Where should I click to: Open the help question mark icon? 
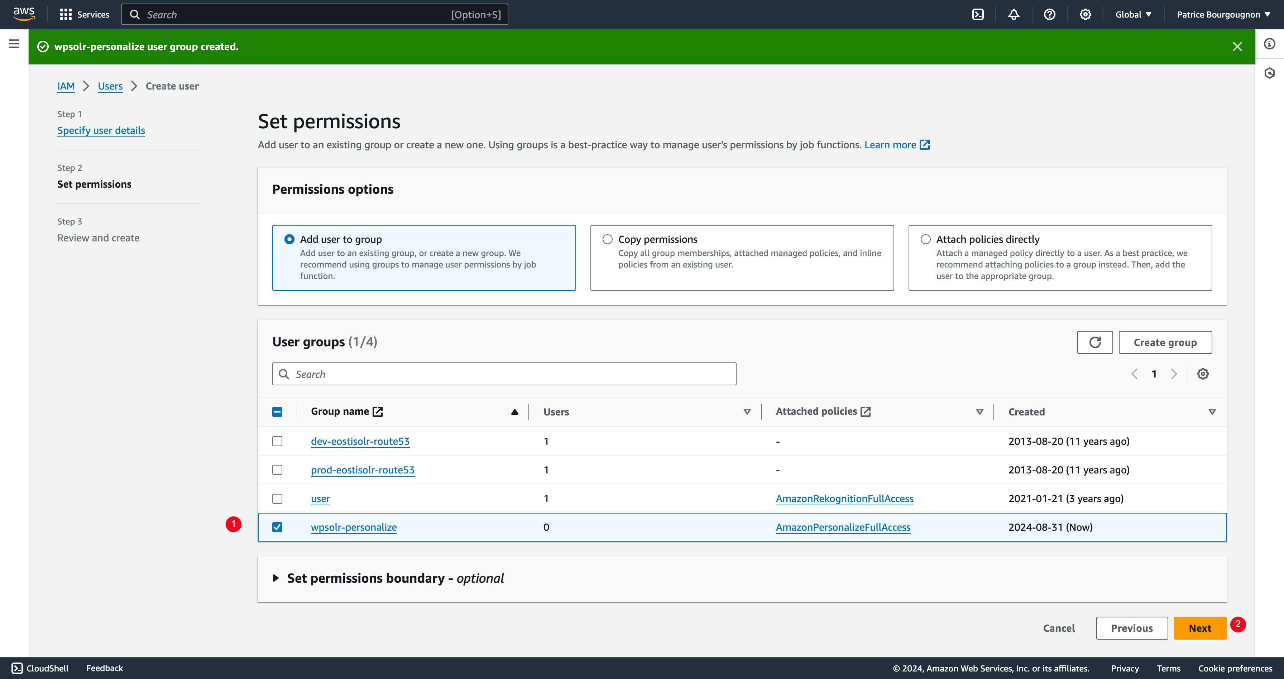pyautogui.click(x=1049, y=14)
